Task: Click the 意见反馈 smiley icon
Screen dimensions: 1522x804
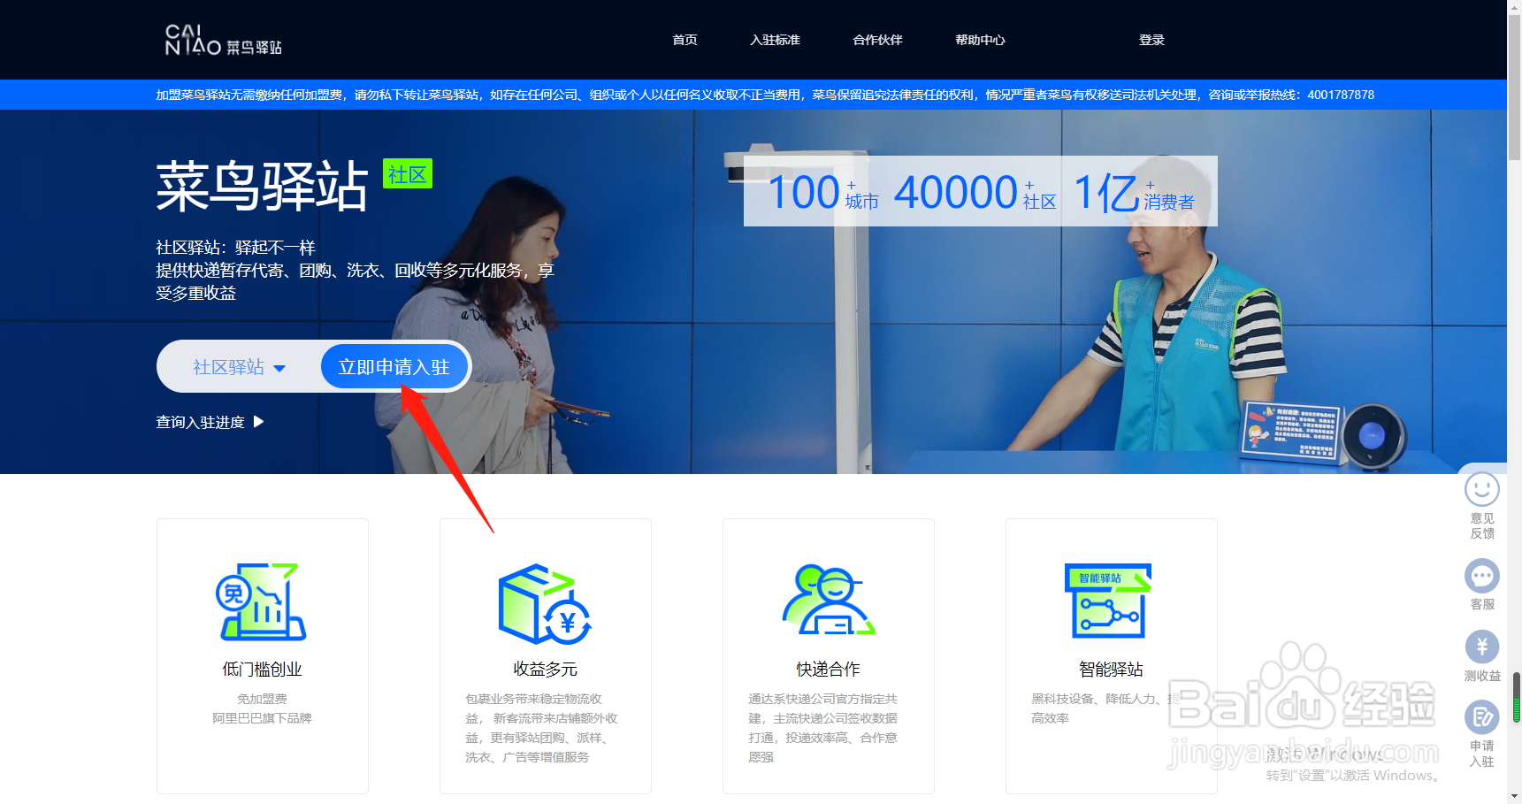Action: 1482,489
